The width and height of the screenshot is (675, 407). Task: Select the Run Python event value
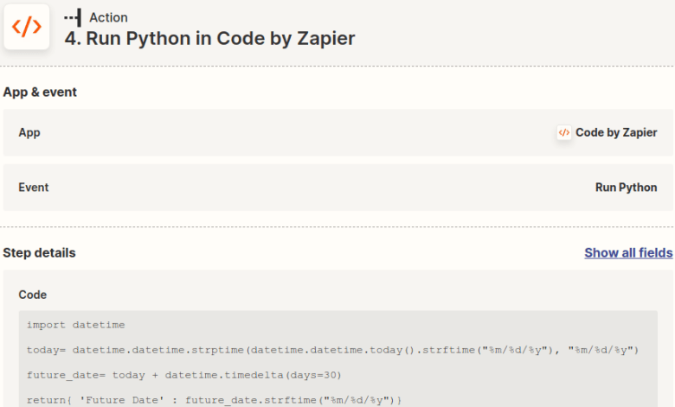626,188
